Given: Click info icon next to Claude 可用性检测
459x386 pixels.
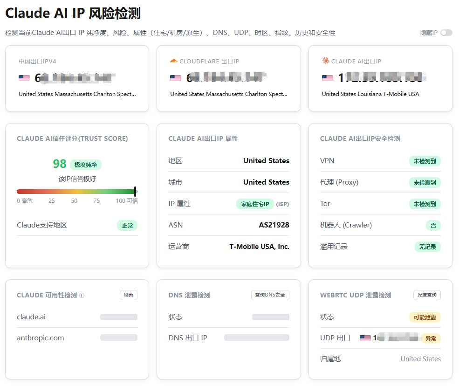Looking at the screenshot, I should coord(82,296).
